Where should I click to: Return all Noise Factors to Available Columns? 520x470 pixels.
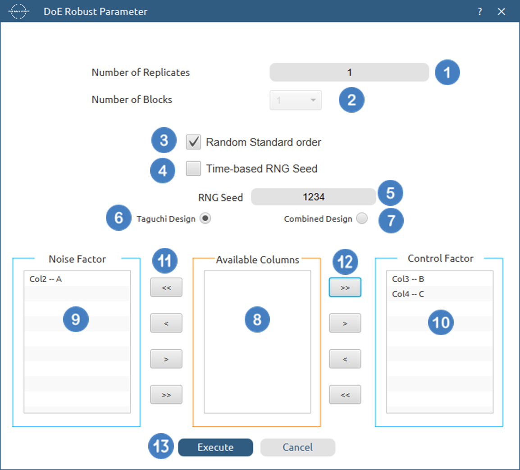(x=166, y=395)
